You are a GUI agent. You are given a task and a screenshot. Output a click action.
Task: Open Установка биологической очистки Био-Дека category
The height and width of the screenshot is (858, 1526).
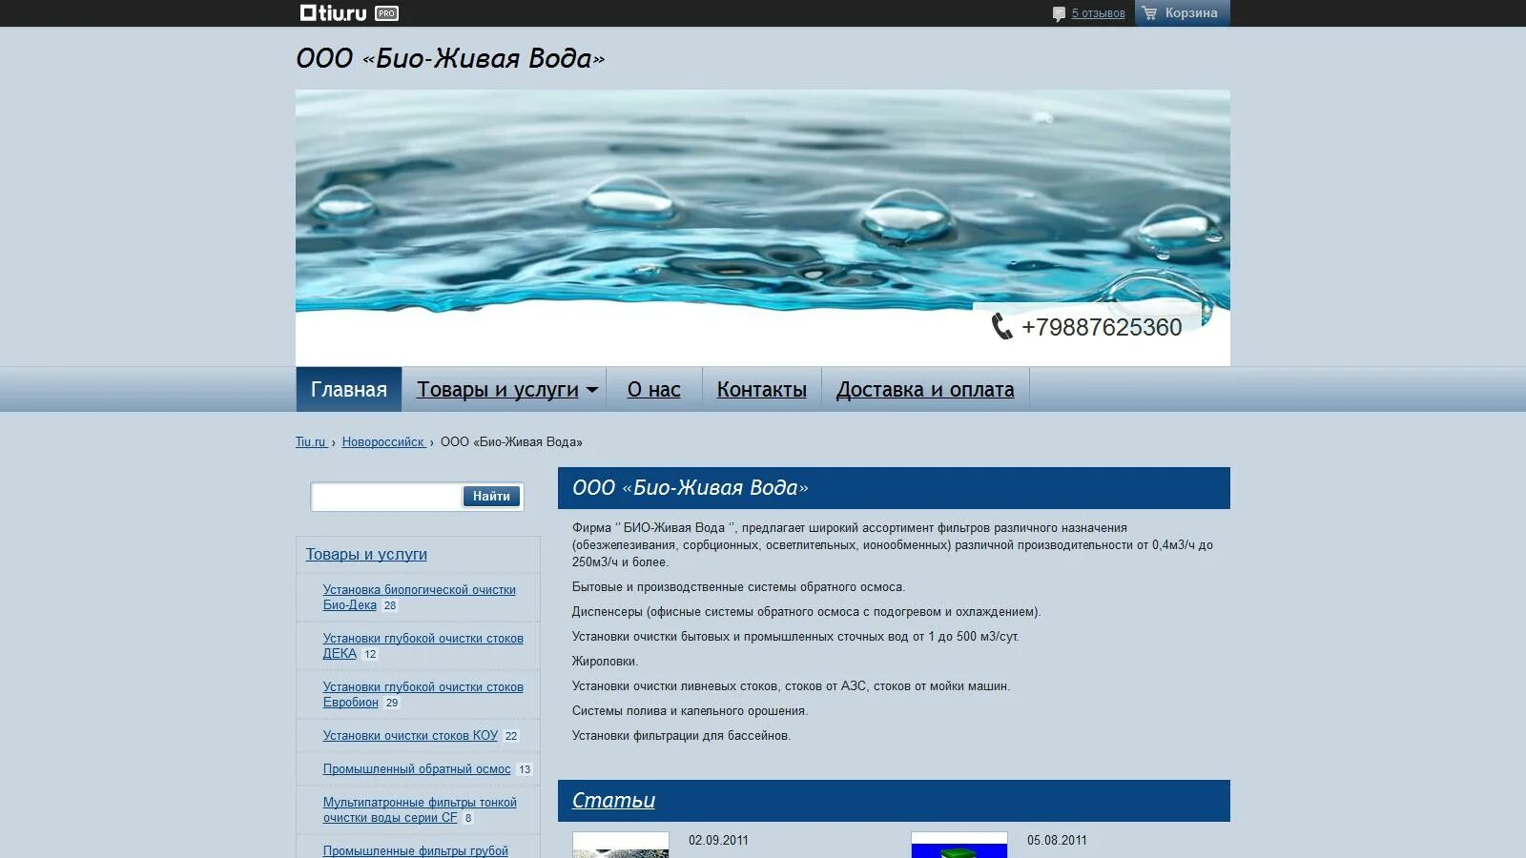click(x=420, y=598)
